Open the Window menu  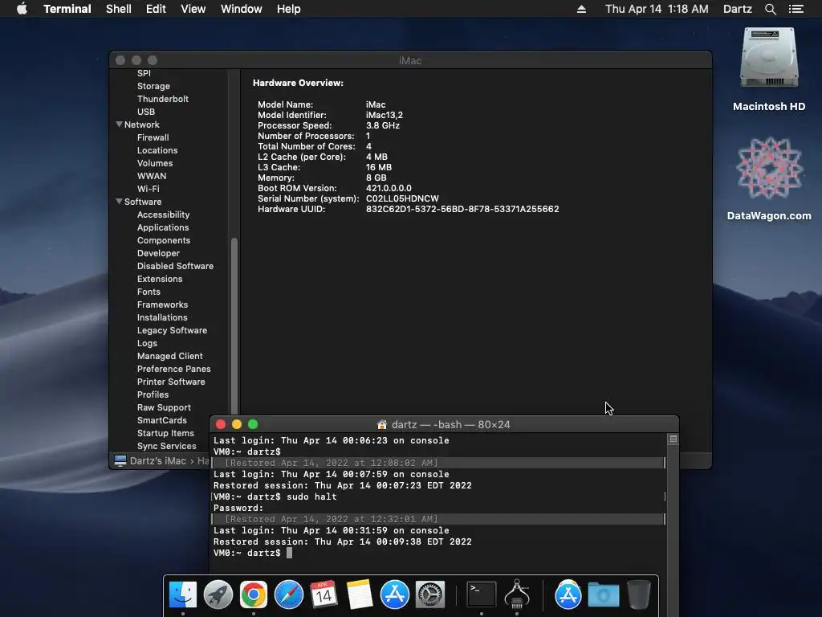(x=241, y=9)
